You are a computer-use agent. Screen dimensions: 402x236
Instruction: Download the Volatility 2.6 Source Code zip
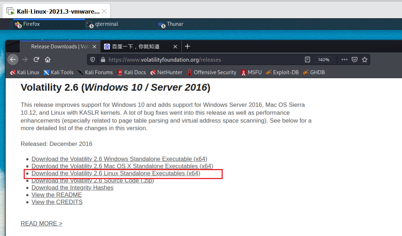point(93,180)
